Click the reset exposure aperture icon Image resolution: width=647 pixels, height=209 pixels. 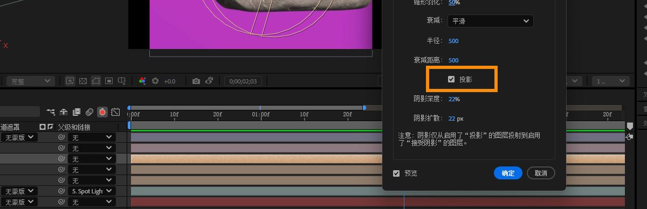tap(155, 81)
